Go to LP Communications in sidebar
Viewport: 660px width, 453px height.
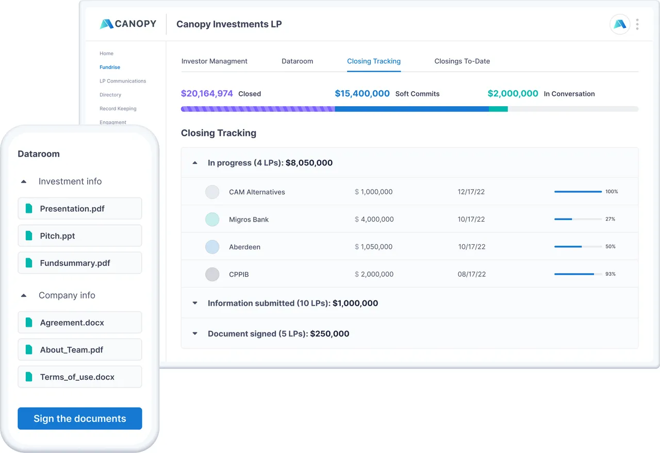coord(123,81)
